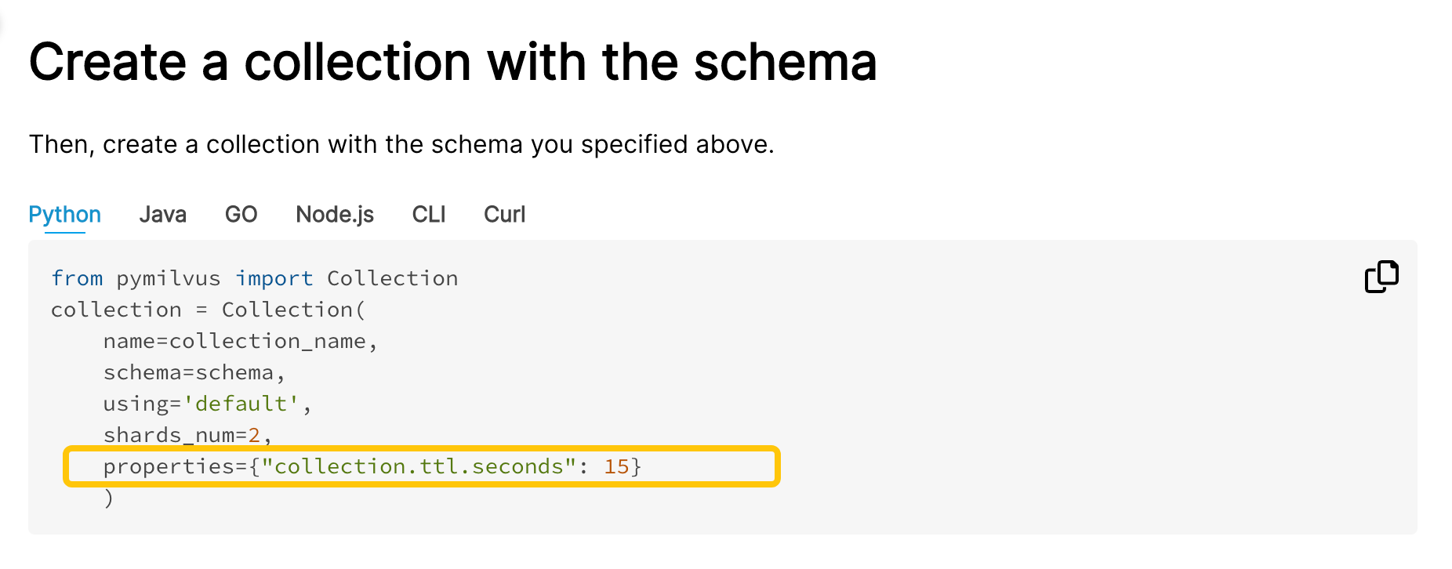This screenshot has height=569, width=1452.
Task: Select the active Python tab
Action: [x=64, y=214]
